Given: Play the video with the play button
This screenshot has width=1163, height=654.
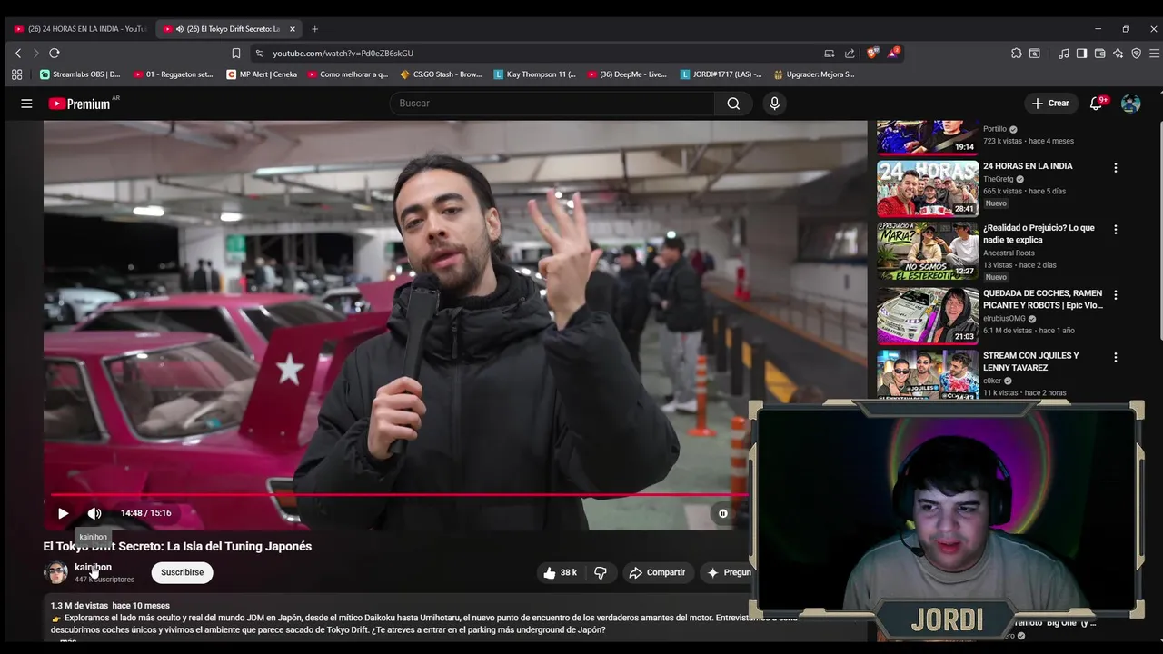Looking at the screenshot, I should coord(63,513).
